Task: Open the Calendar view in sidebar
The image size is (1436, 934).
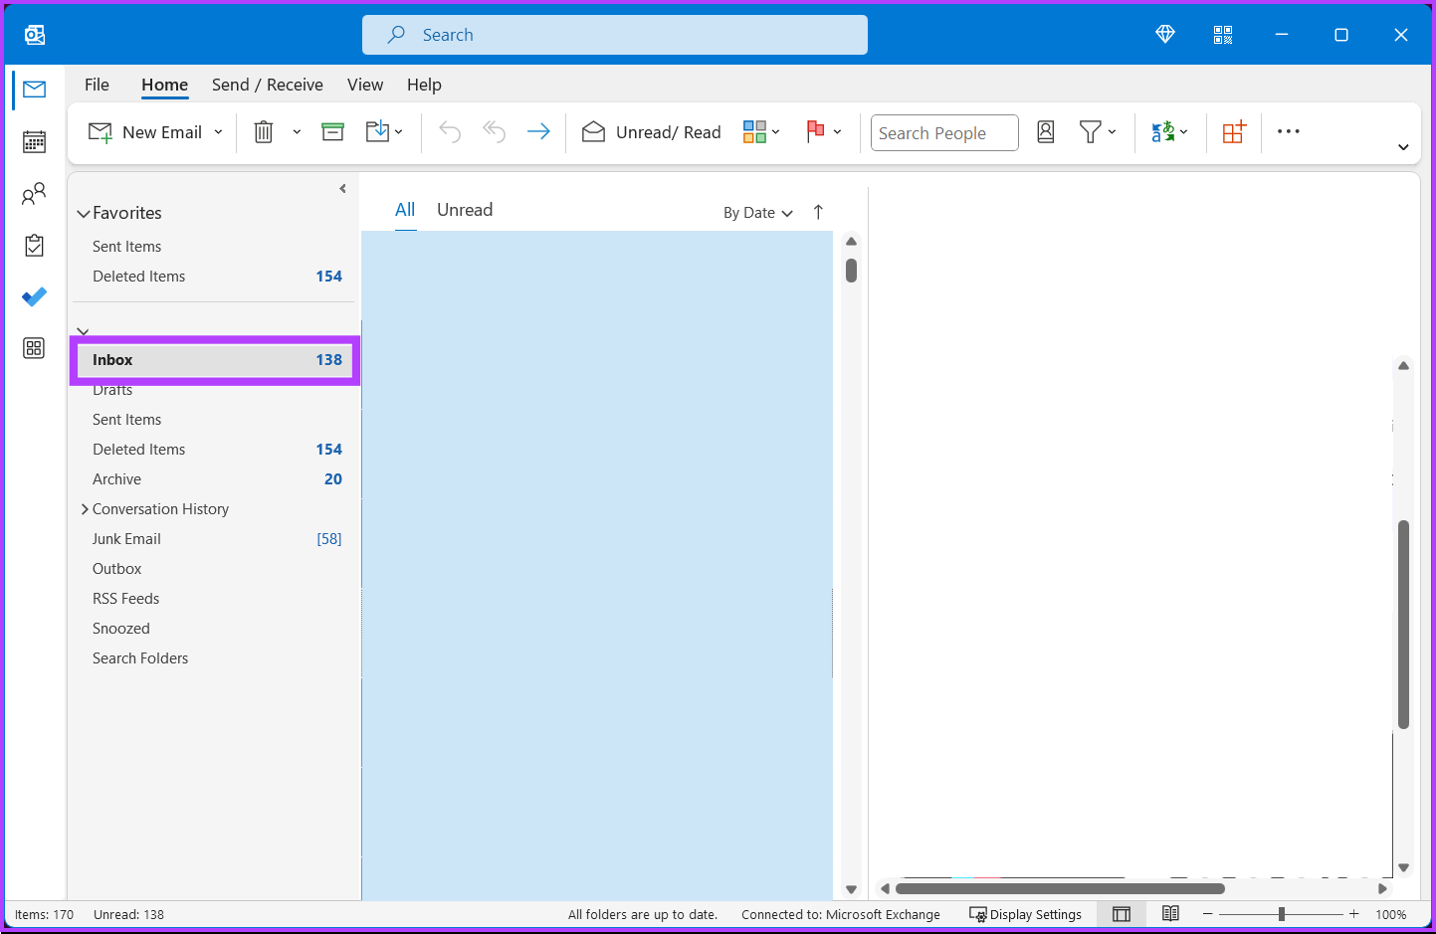Action: pos(34,141)
